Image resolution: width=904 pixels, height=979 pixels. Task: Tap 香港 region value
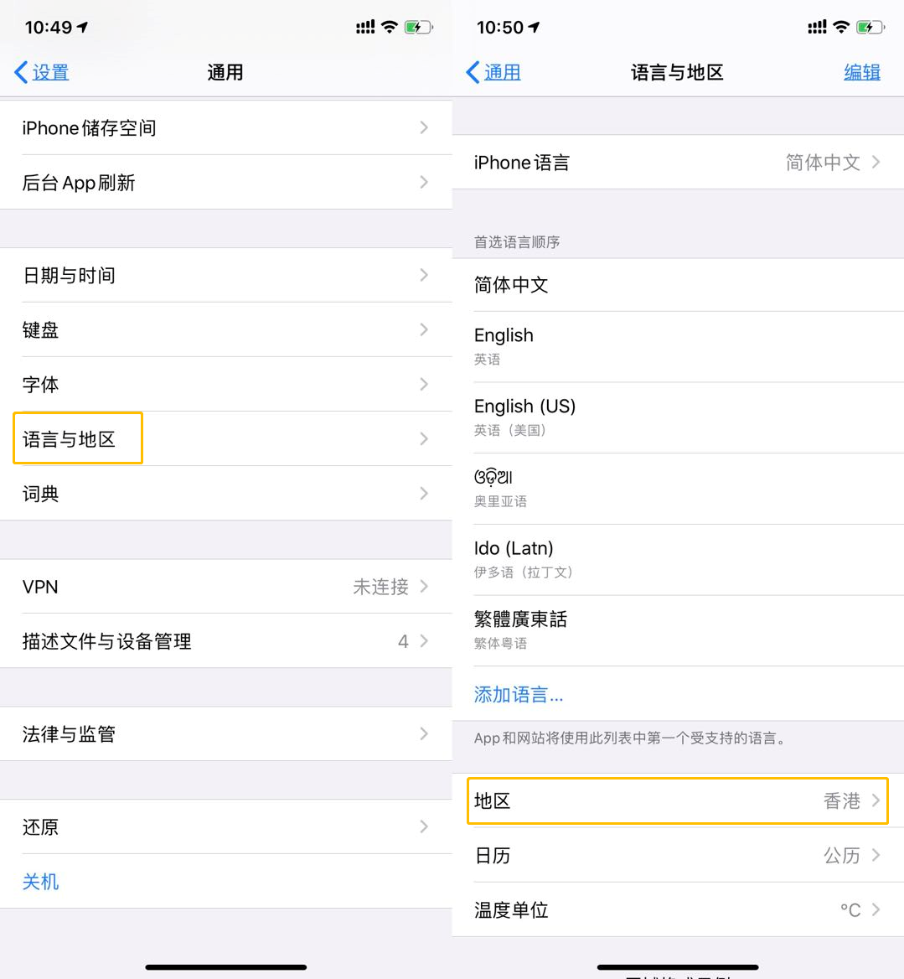842,801
